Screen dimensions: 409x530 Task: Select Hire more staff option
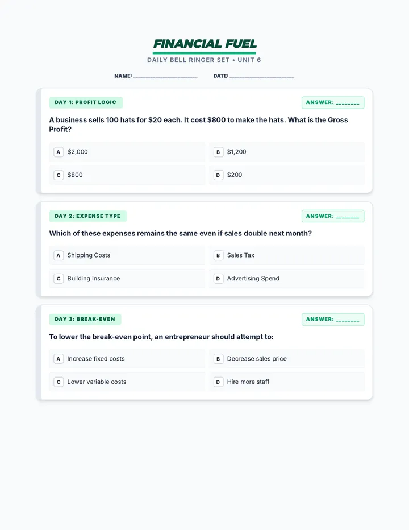(287, 382)
